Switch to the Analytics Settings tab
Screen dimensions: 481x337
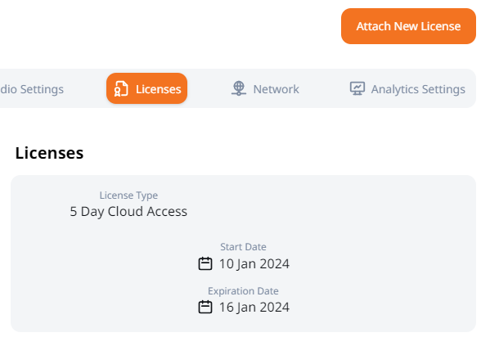[407, 89]
